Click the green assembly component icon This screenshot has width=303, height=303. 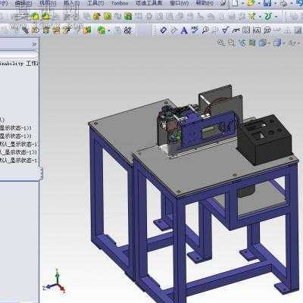click(102, 30)
